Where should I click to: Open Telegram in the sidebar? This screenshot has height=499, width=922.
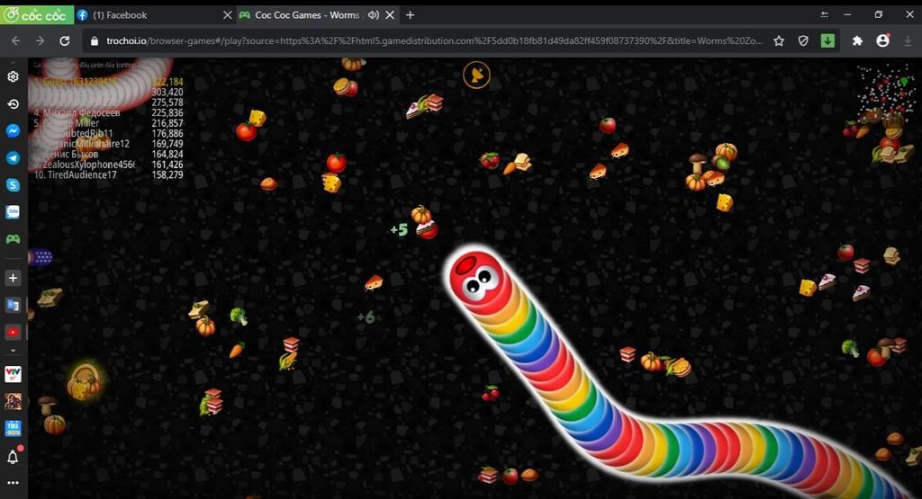click(13, 158)
